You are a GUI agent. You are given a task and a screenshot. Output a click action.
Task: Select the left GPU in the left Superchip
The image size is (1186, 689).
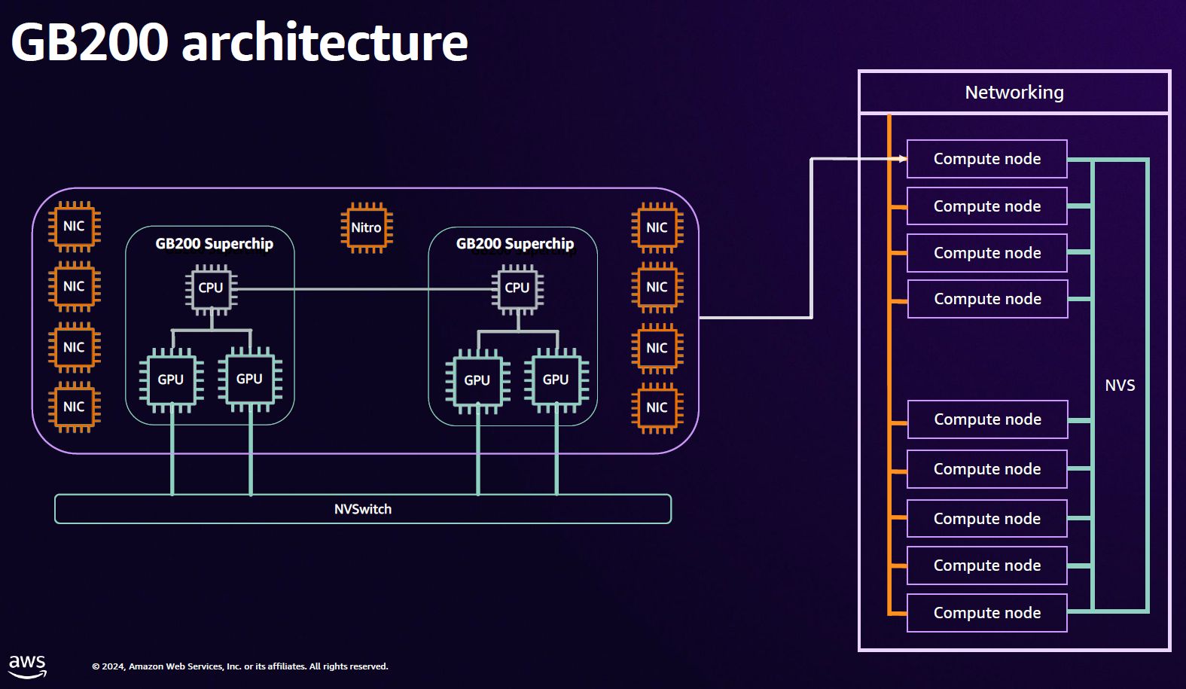(171, 380)
